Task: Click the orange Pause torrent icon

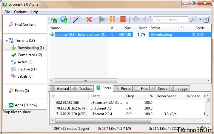Action: point(113,19)
